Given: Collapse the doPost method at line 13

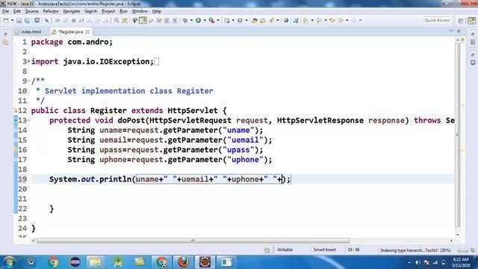Looking at the screenshot, I should (x=28, y=120).
